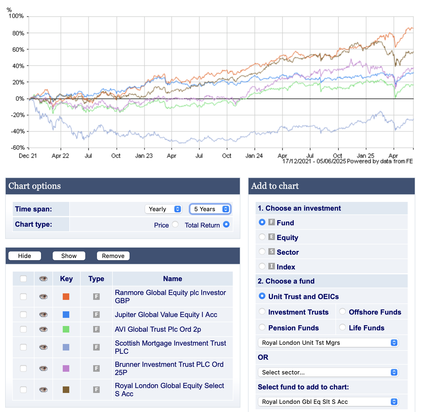
Task: Click the I icon beside the Index option
Action: pos(272,266)
